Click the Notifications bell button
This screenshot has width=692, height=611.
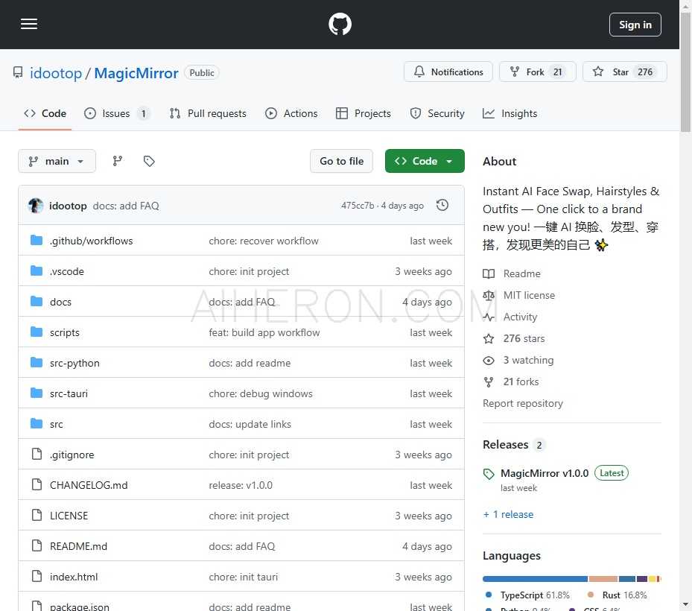click(x=448, y=72)
